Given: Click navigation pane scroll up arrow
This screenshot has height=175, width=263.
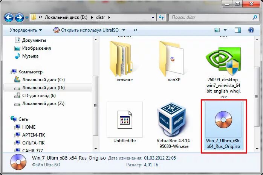Looking at the screenshot, I should pyautogui.click(x=96, y=40).
